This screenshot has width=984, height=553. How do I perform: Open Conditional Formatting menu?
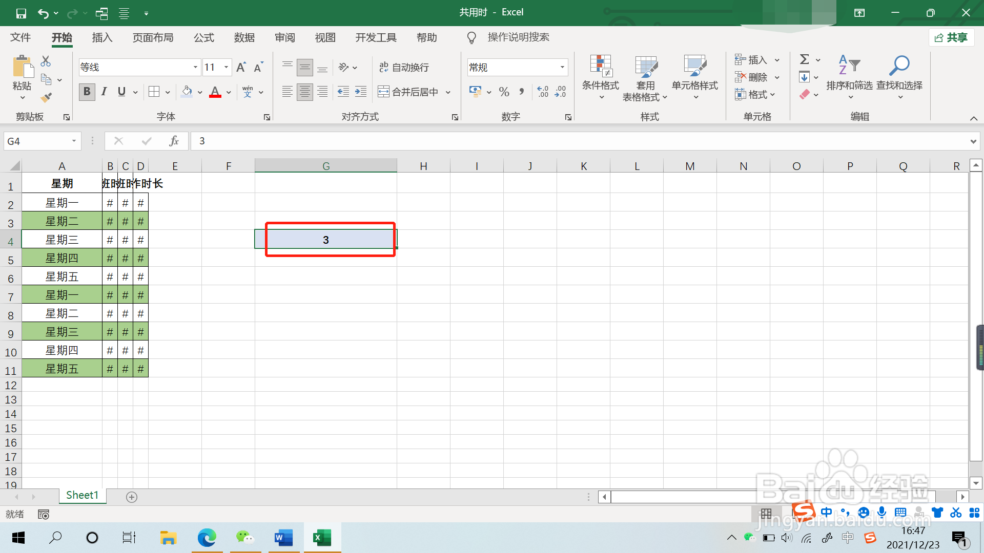point(600,77)
